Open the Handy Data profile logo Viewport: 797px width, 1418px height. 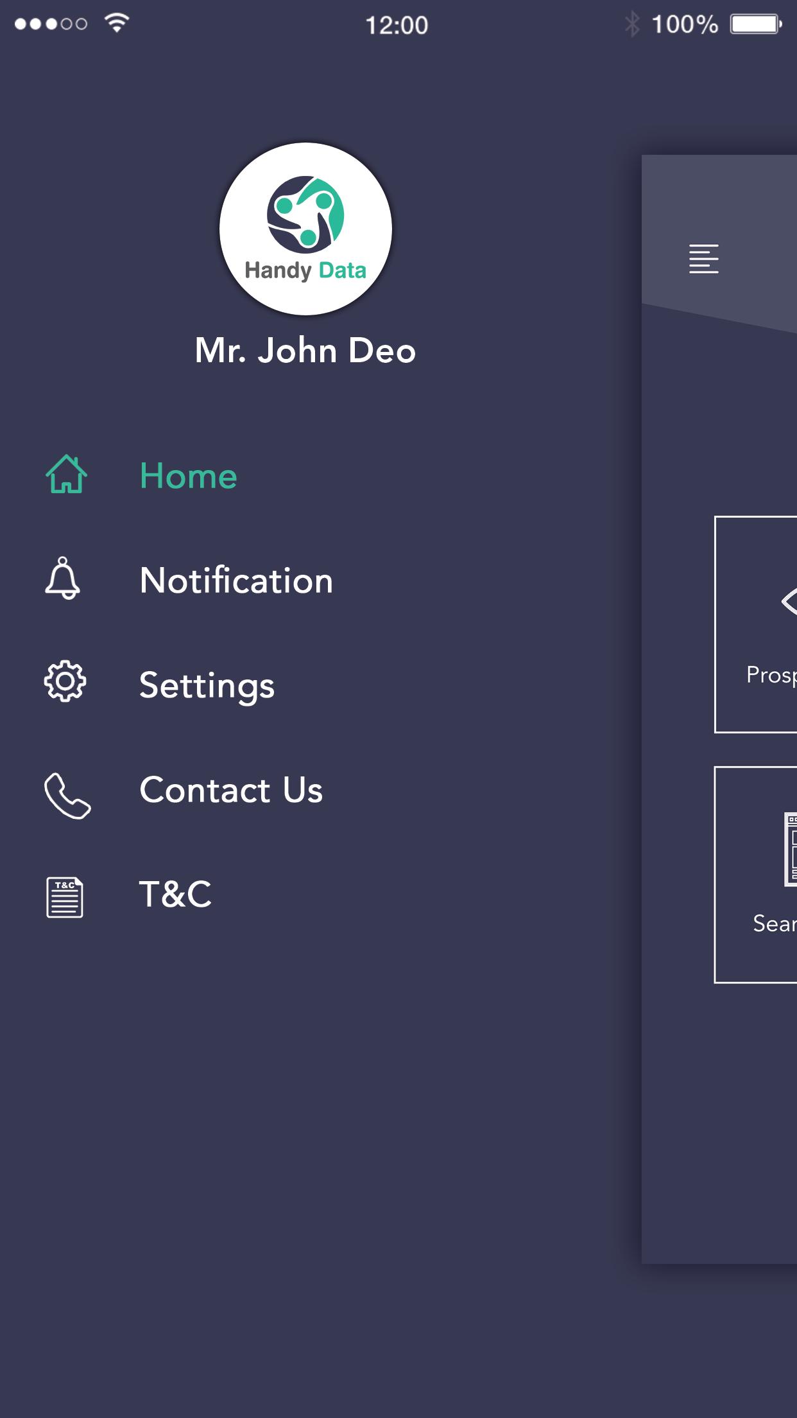click(305, 229)
